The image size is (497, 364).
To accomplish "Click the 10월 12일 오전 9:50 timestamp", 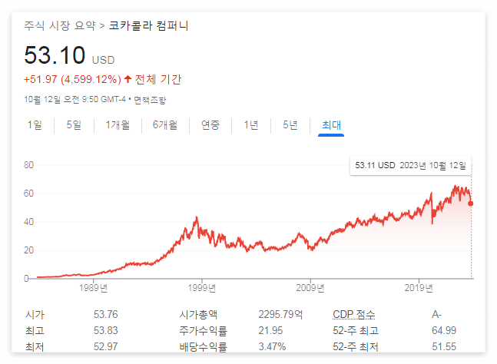I will tap(75, 100).
